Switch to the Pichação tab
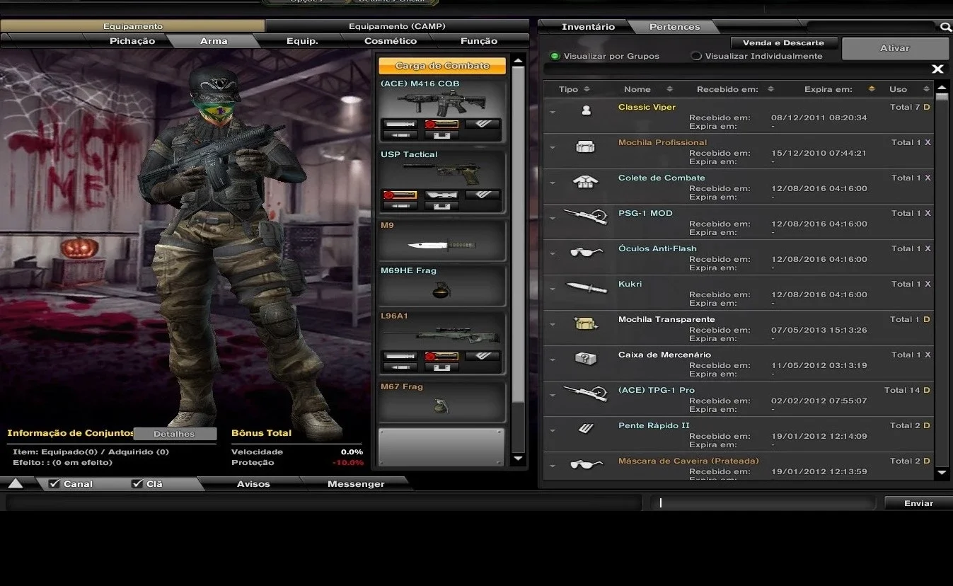Viewport: 953px width, 586px height. pyautogui.click(x=132, y=41)
